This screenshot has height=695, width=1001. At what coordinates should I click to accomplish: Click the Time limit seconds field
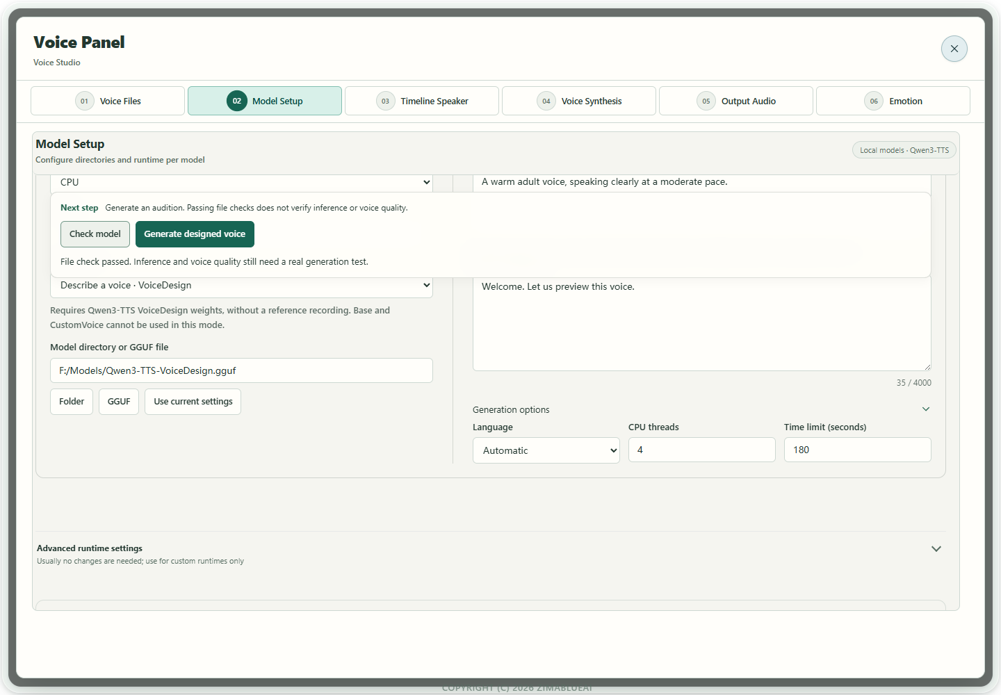pyautogui.click(x=858, y=450)
